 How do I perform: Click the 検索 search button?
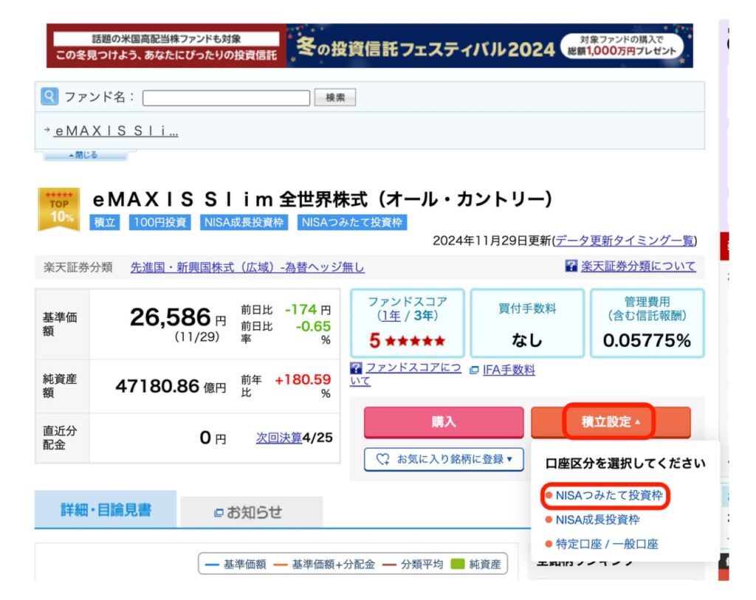coord(335,97)
